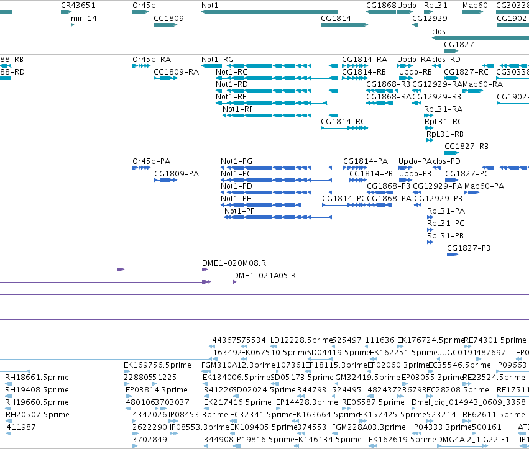
Task: Open the Not1-PE protein label
Action: (236, 199)
